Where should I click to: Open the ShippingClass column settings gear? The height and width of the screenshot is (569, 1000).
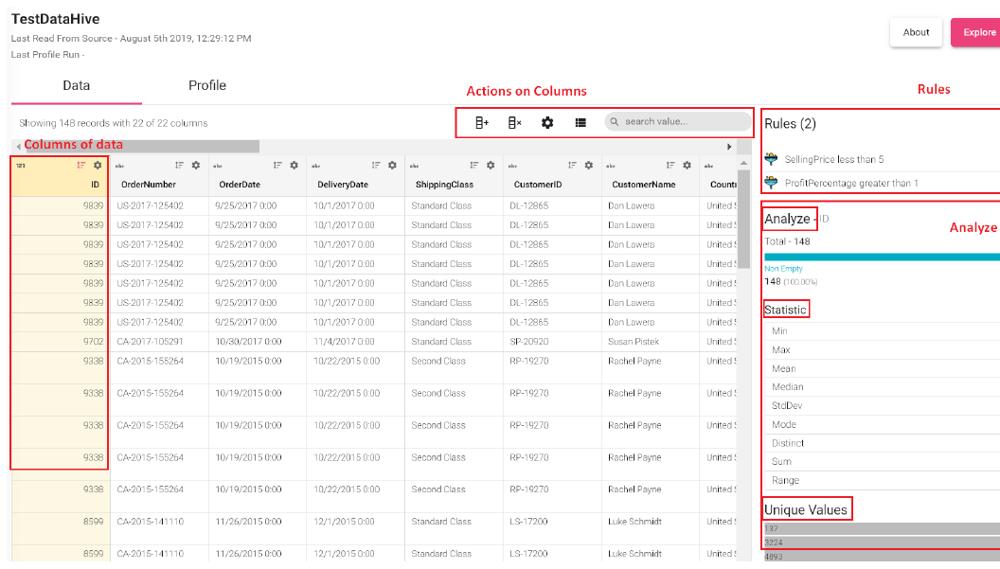click(490, 165)
